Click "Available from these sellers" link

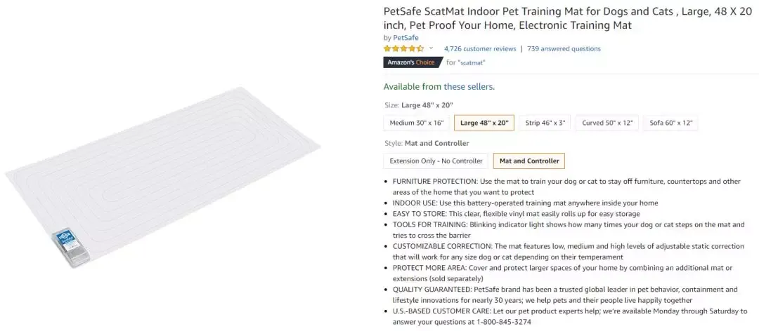[439, 87]
